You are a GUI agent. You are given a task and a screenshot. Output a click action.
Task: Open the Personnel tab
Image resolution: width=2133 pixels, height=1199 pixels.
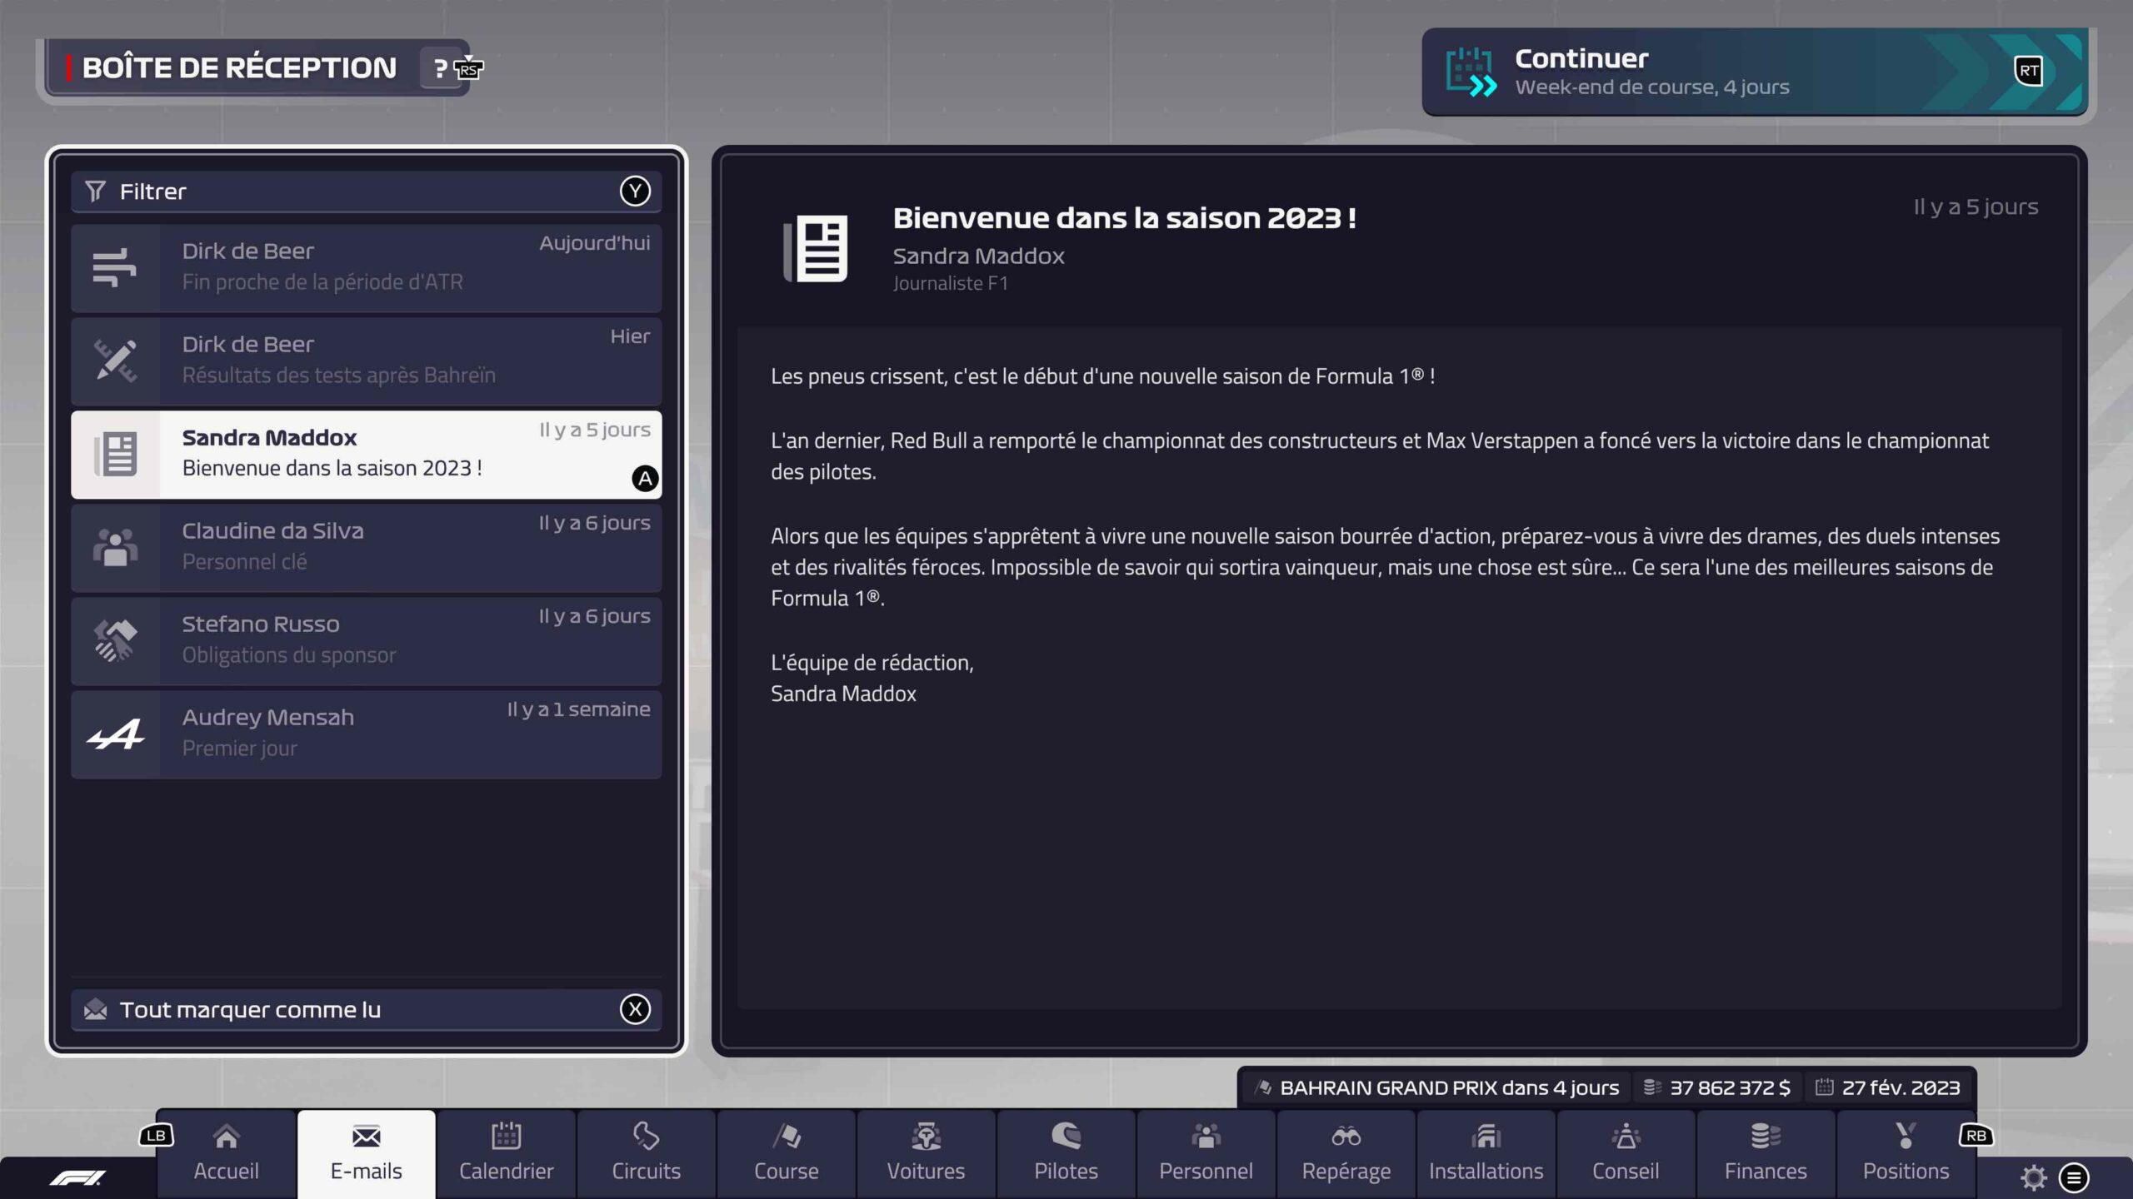(x=1206, y=1153)
